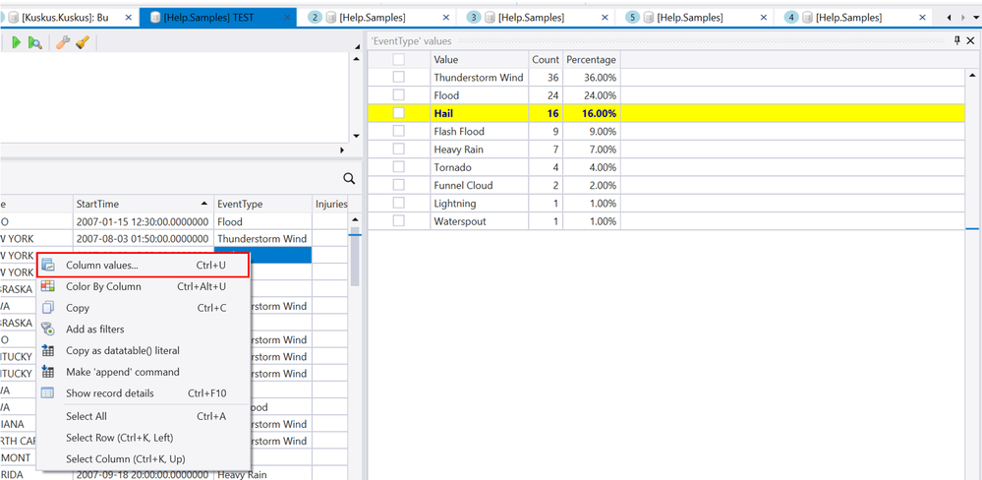
Task: Run the query with the green play icon
Action: coord(17,42)
